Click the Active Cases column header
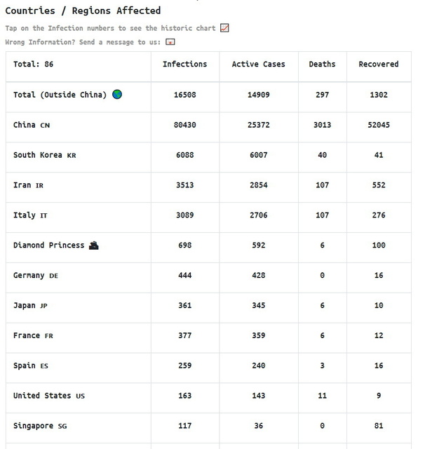Image resolution: width=425 pixels, height=449 pixels. click(x=258, y=64)
